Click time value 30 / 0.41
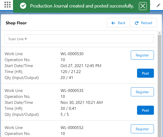 [68, 109]
